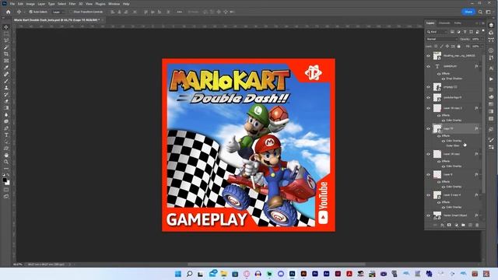Open the File menu

tap(12, 4)
